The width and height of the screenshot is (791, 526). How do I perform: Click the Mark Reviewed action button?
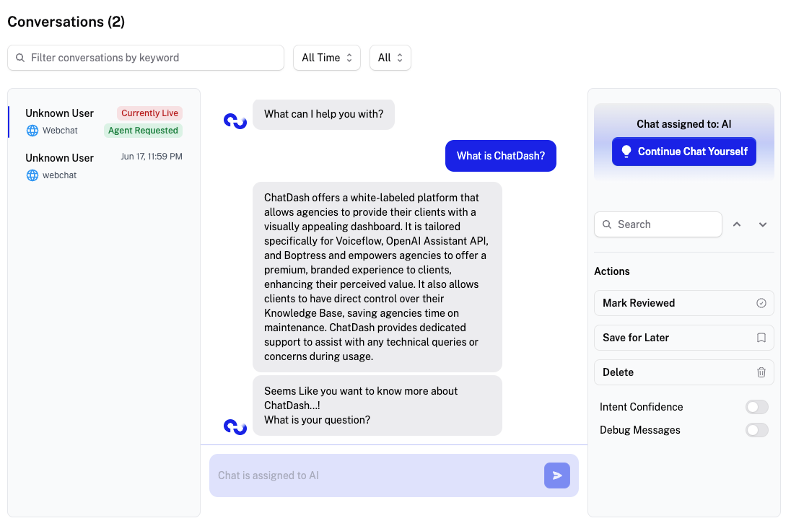pyautogui.click(x=684, y=303)
